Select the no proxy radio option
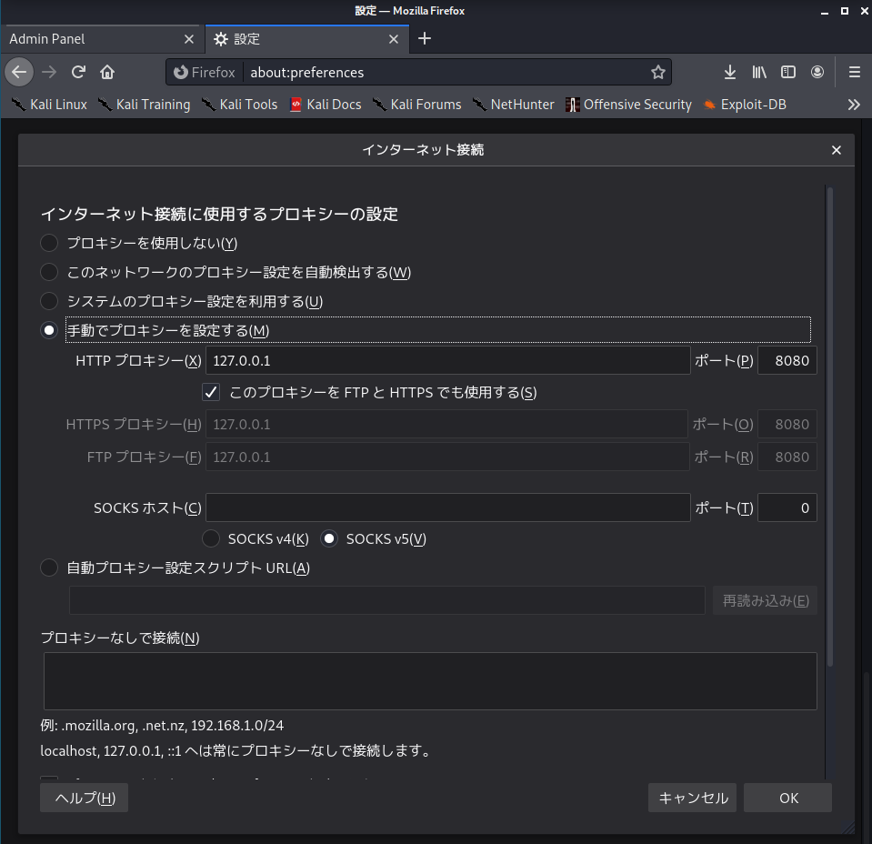This screenshot has width=872, height=844. (49, 243)
